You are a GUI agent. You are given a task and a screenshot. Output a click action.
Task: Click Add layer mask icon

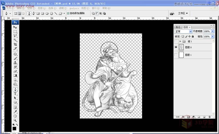pyautogui.click(x=188, y=117)
